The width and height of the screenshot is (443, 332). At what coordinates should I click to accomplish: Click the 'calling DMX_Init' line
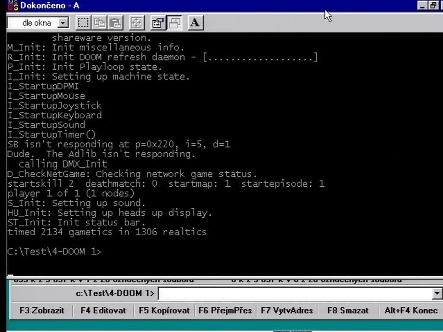pyautogui.click(x=63, y=164)
